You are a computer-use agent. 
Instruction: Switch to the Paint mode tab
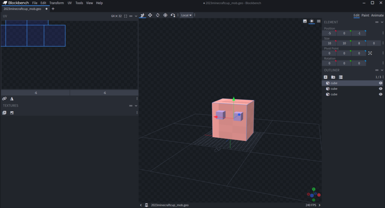pos(365,15)
